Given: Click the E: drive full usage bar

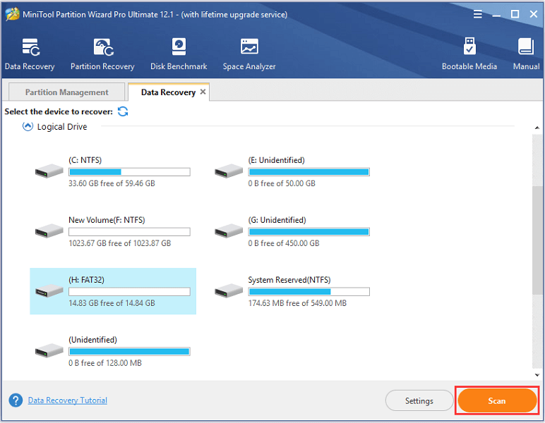Looking at the screenshot, I should 309,172.
